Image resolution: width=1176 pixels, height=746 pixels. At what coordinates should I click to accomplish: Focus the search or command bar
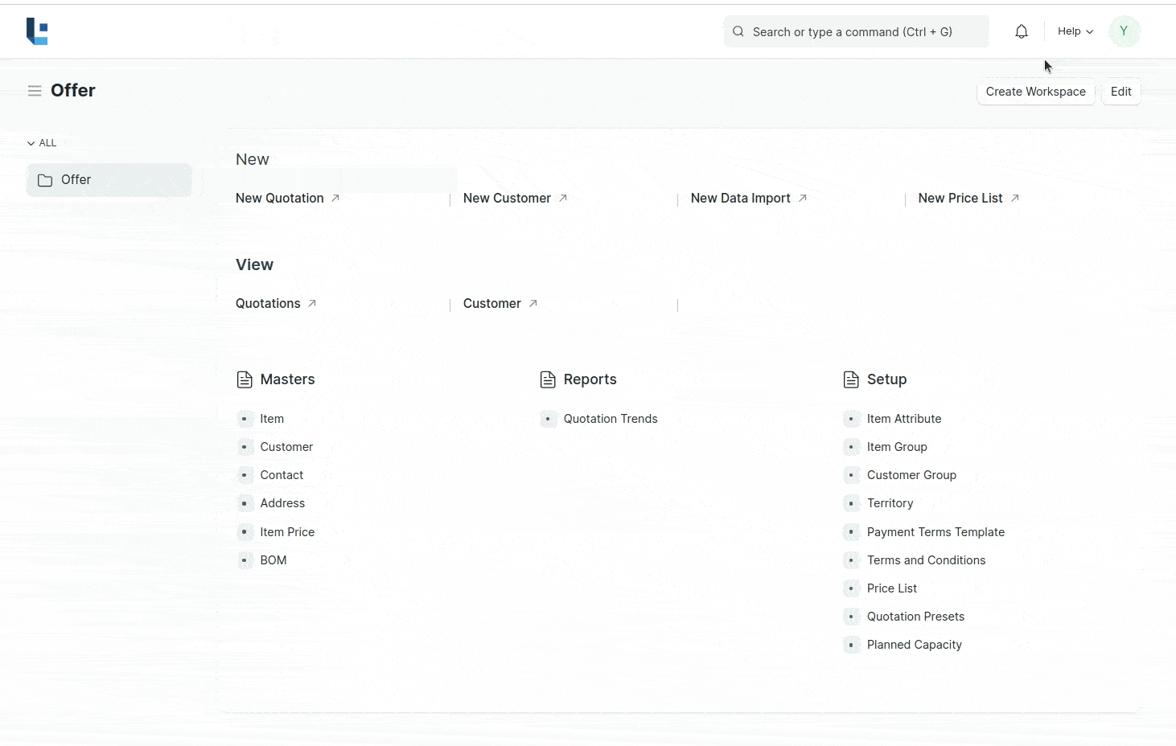coord(856,32)
